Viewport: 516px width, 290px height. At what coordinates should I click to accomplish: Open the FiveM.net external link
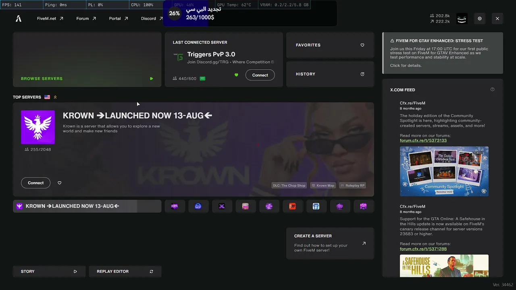click(x=50, y=19)
